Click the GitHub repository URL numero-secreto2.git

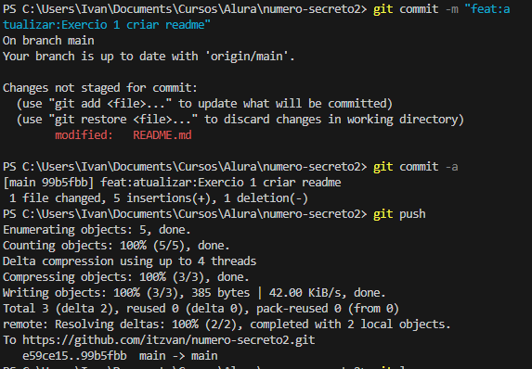coord(169,340)
